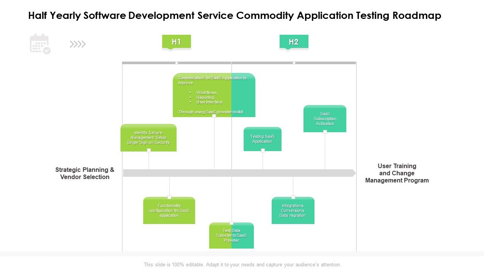The width and height of the screenshot is (485, 272).
Task: Click Through using SaaS provider toolkit text
Action: coord(211,112)
